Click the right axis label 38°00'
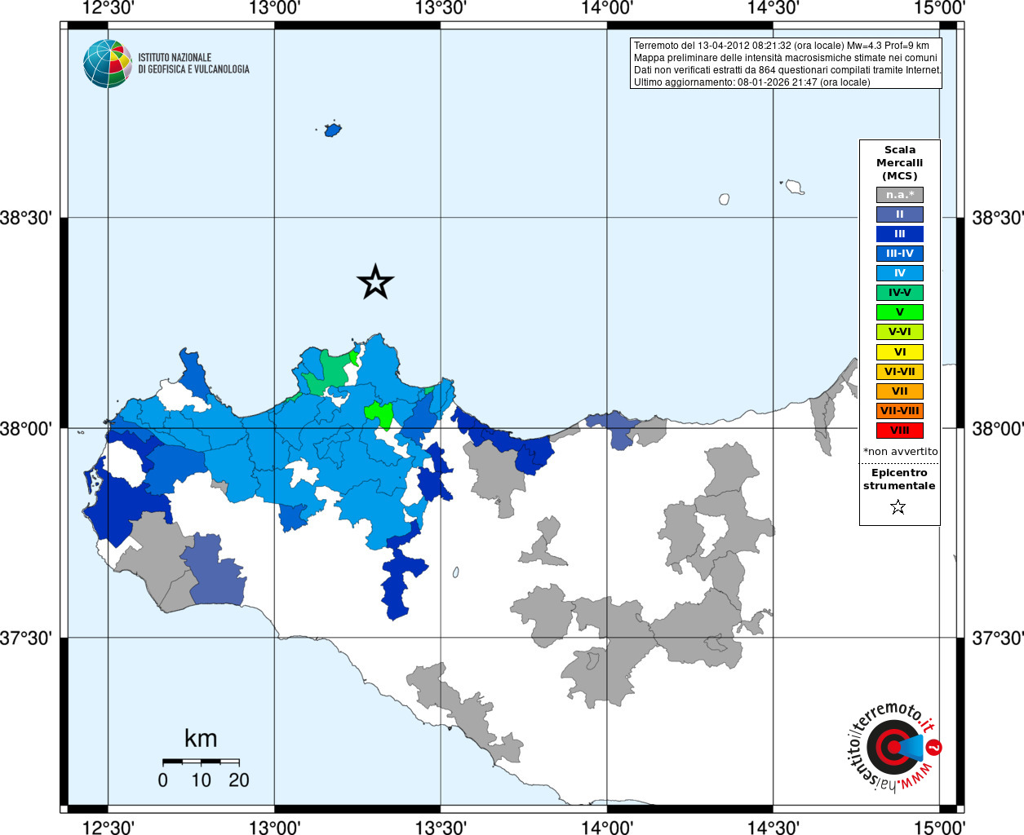This screenshot has height=835, width=1024. (x=997, y=428)
